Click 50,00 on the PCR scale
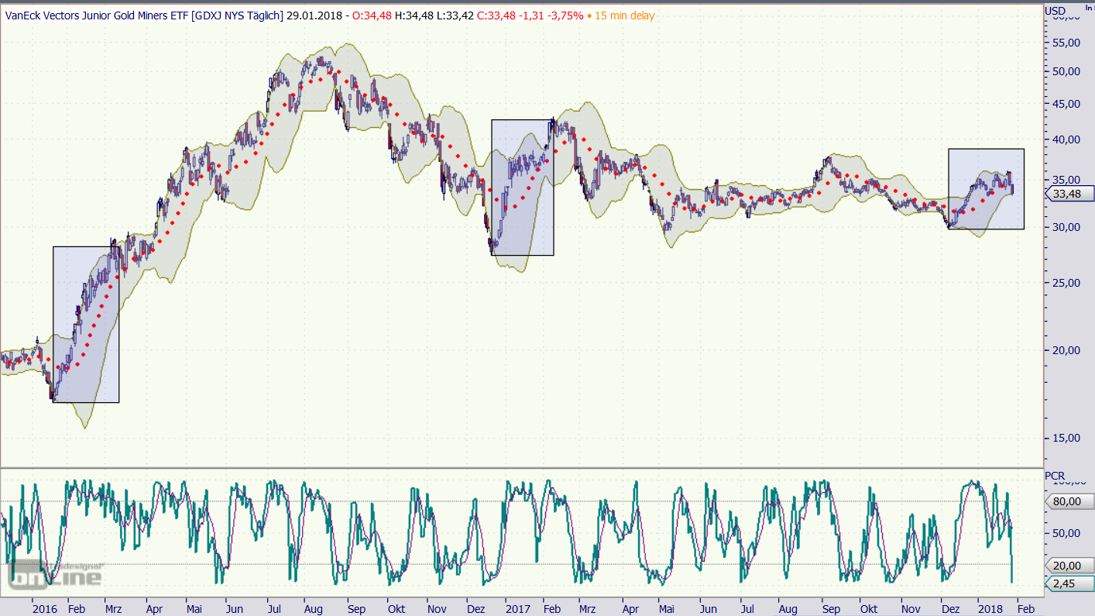Viewport: 1095px width, 616px height. point(1066,533)
